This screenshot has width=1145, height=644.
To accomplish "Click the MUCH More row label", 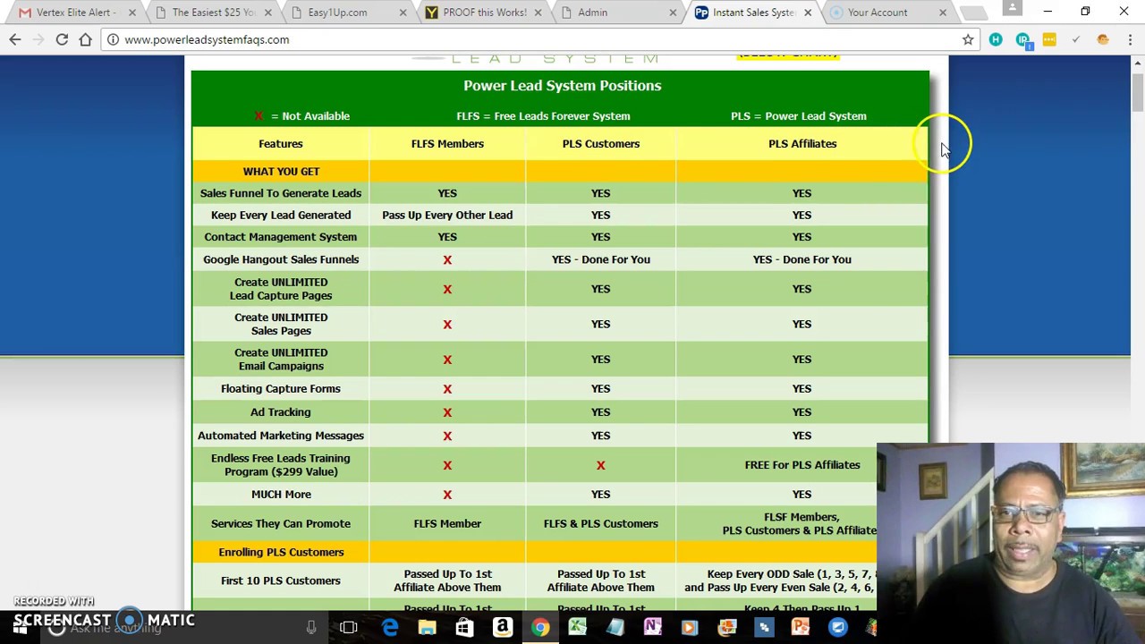I will tap(281, 495).
